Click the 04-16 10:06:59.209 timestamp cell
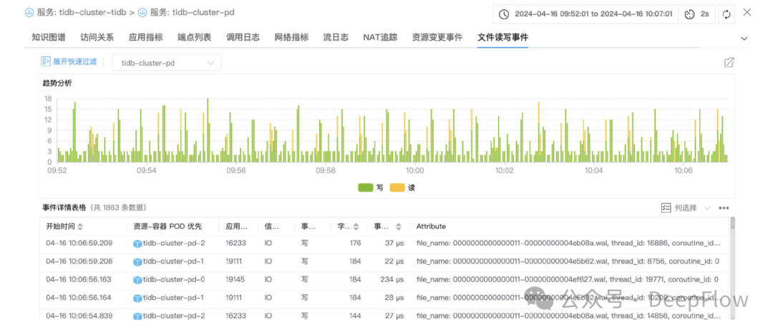 point(79,243)
